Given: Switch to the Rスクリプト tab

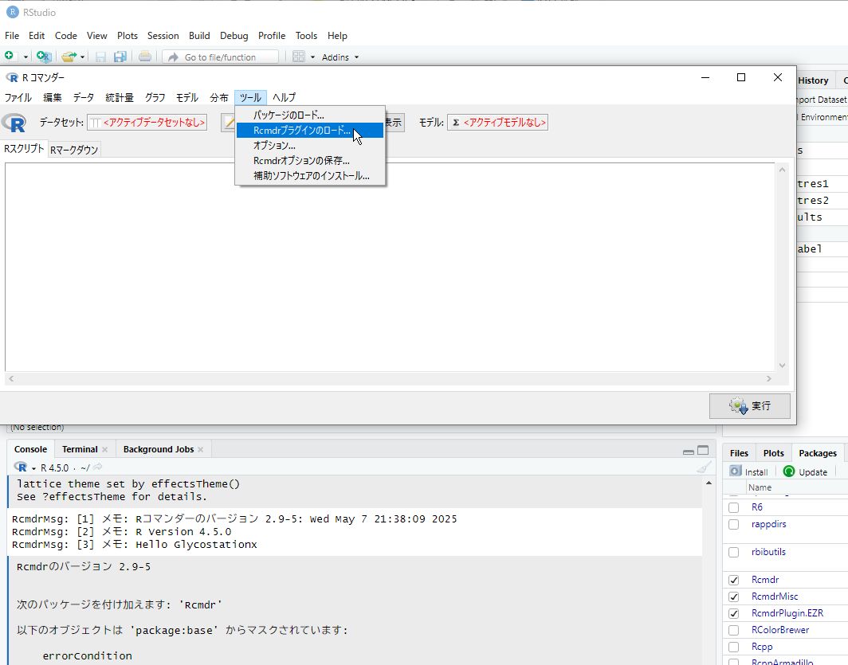Looking at the screenshot, I should click(x=24, y=149).
